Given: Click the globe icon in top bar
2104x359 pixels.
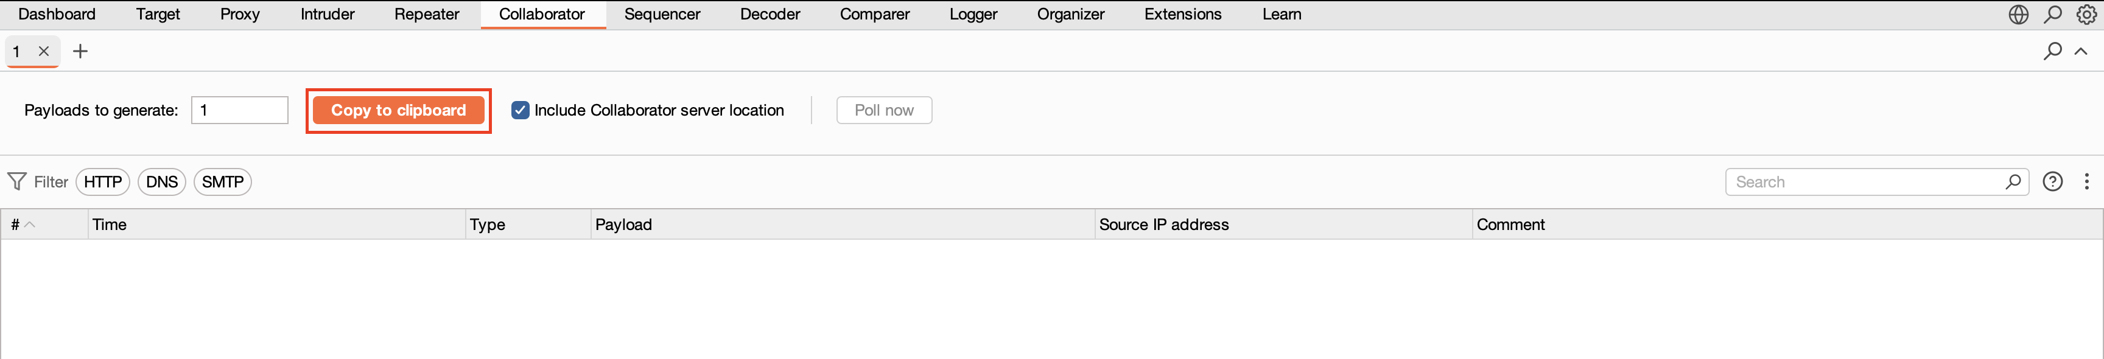Looking at the screenshot, I should pyautogui.click(x=2018, y=15).
